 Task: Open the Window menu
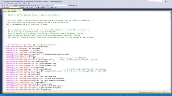pyautogui.click(x=24, y=3)
